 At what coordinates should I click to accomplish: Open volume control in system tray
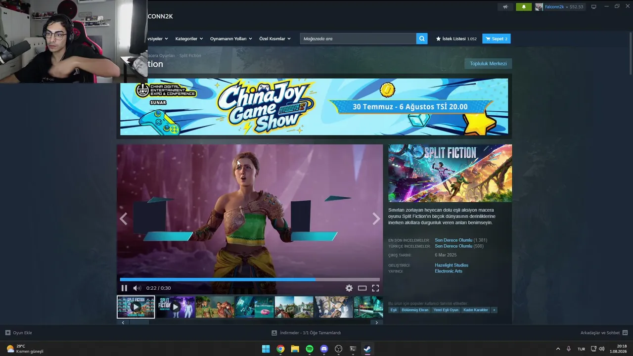pos(602,349)
